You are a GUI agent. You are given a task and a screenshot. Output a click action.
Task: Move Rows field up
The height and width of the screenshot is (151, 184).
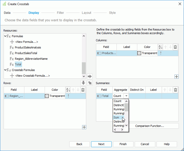[x=73, y=90]
